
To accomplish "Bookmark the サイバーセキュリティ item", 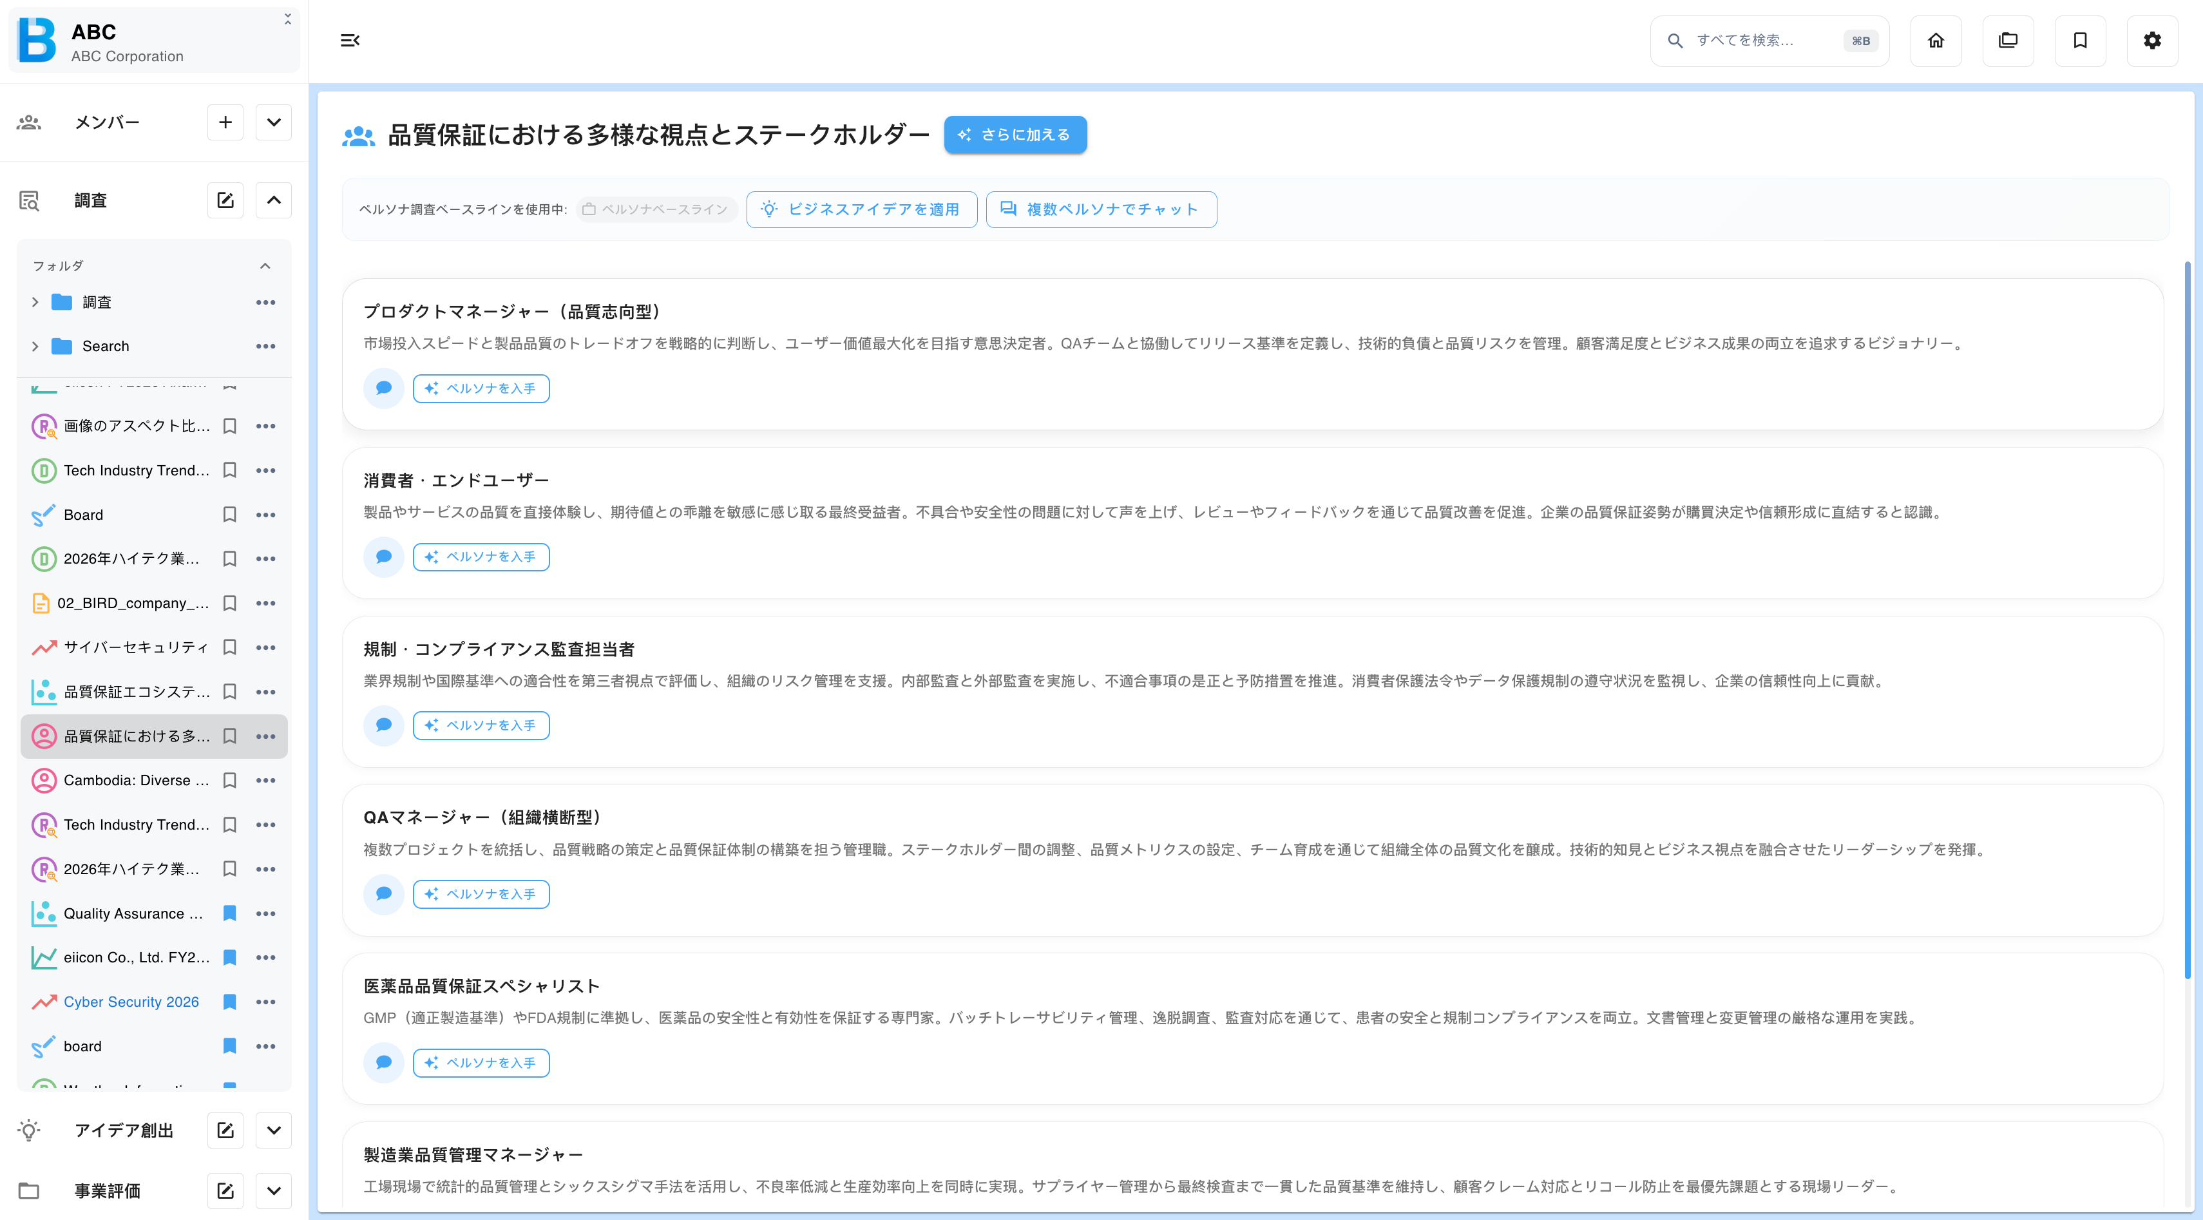I will pyautogui.click(x=229, y=647).
